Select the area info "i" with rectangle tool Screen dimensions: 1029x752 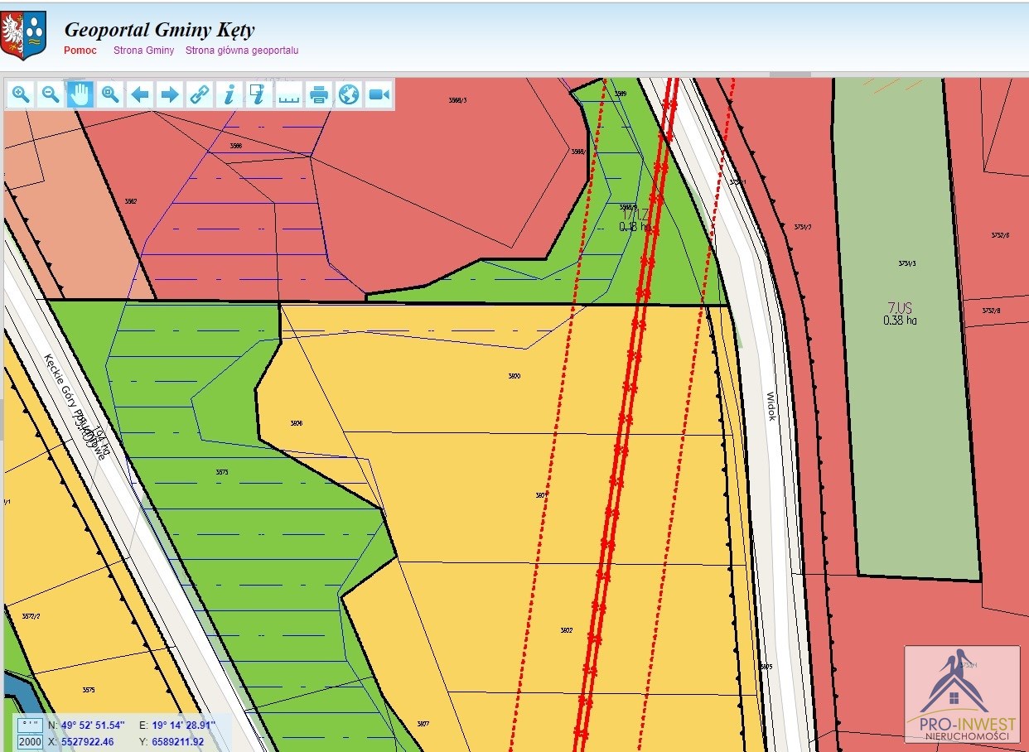259,94
